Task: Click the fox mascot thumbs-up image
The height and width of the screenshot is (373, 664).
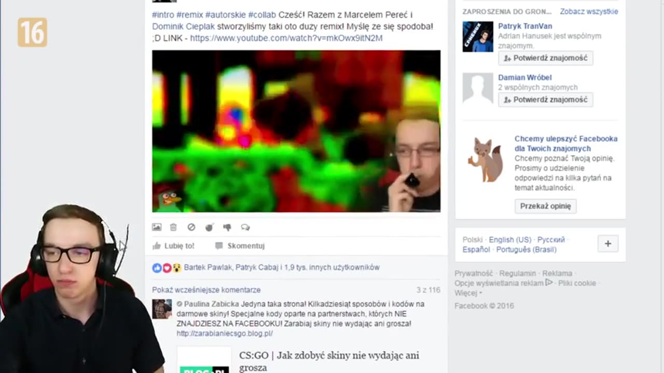Action: (486, 160)
